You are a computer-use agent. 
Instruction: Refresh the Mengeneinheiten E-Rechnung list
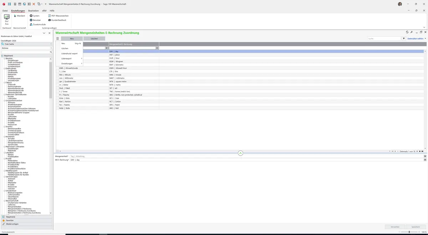pos(407,32)
